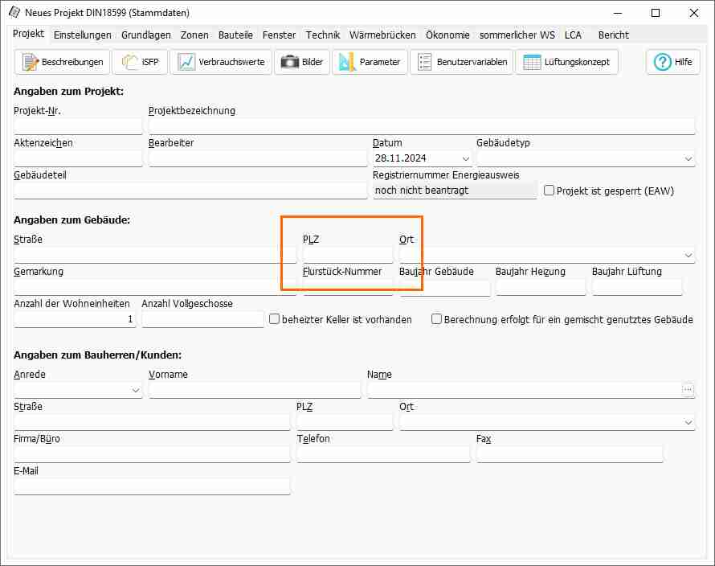The height and width of the screenshot is (566, 715).
Task: Open Verbrauchswerte chart icon
Action: pyautogui.click(x=186, y=62)
